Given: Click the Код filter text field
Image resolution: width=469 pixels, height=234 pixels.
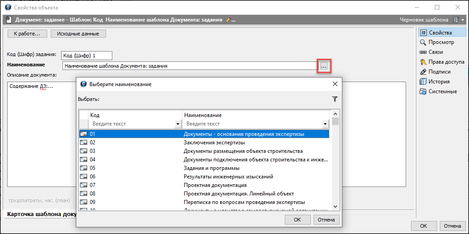Looking at the screenshot, I should coord(132,124).
